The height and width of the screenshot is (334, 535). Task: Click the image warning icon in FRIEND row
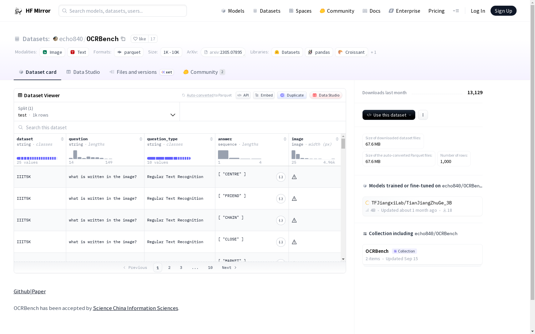click(x=294, y=198)
